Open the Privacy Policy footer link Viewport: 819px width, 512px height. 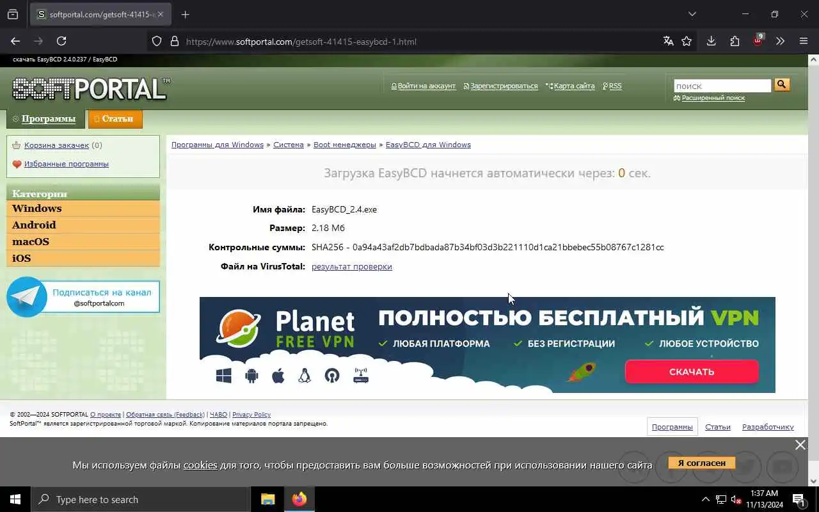pyautogui.click(x=251, y=415)
